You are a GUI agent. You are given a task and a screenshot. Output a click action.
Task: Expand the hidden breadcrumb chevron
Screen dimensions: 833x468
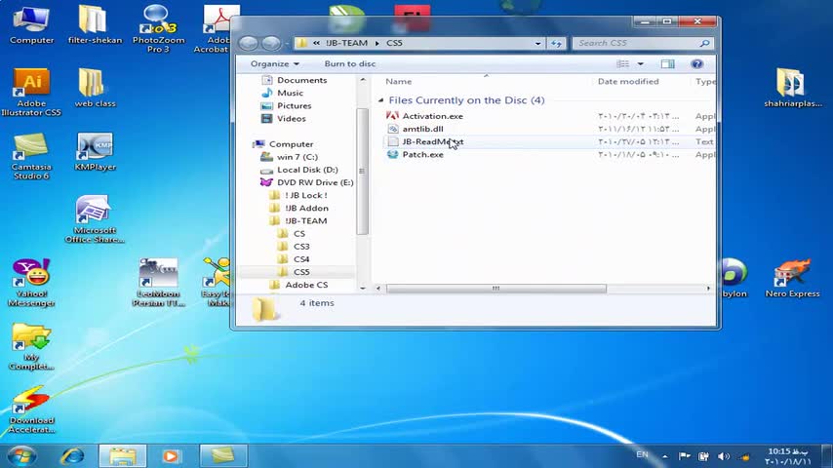(316, 43)
